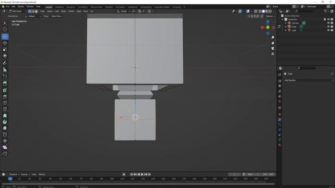
Task: Toggle X-ray display in viewport header
Action: tap(256, 11)
